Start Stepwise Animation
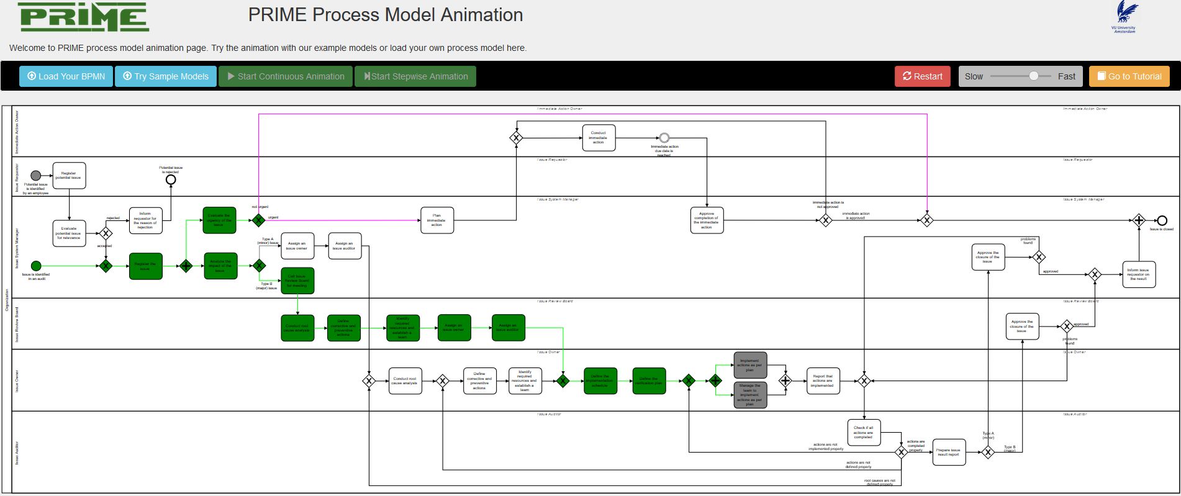This screenshot has height=496, width=1181. click(x=415, y=76)
